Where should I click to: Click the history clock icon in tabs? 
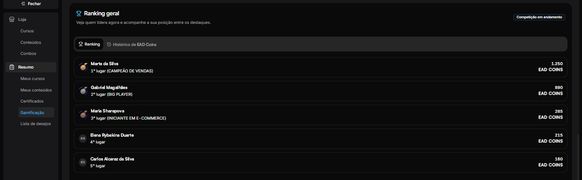pyautogui.click(x=109, y=44)
